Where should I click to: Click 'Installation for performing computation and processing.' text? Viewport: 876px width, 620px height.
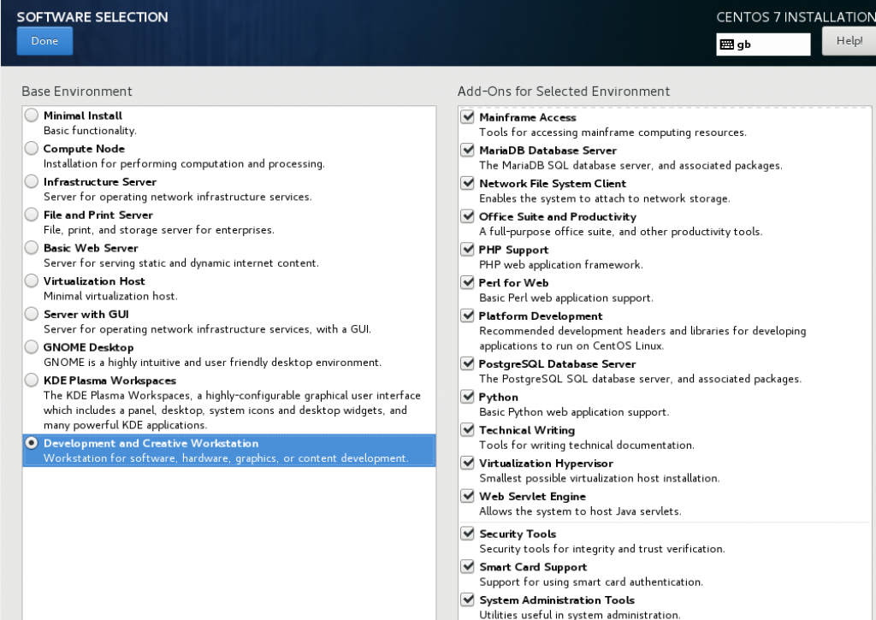point(185,163)
